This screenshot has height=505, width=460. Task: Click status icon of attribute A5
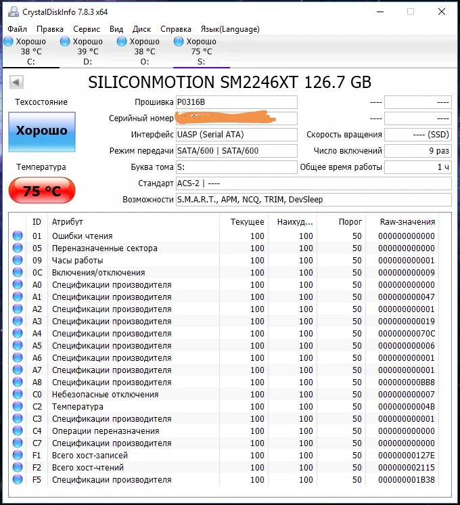tap(18, 345)
